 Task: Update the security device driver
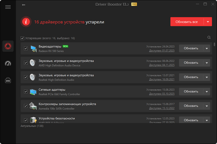[x=191, y=120]
